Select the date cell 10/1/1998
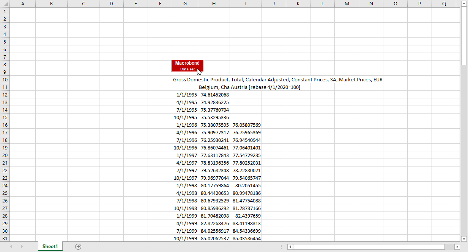The height and width of the screenshot is (252, 468). click(x=185, y=208)
